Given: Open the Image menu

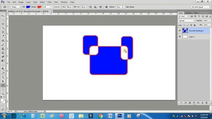Looking at the screenshot, I should pos(21,2).
